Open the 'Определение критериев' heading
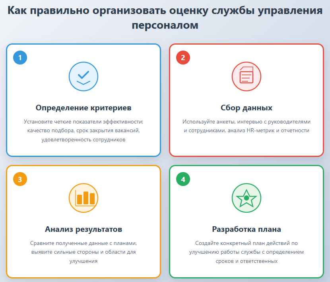Screen dimensions: 330x282 83,106
